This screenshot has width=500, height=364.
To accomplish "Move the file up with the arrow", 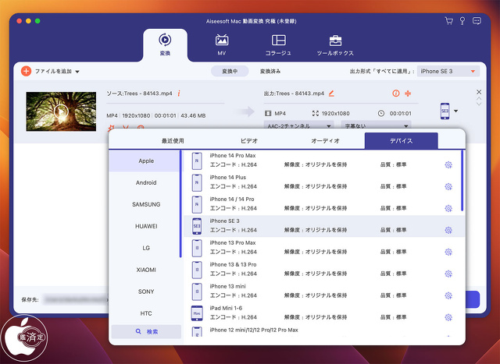I will [479, 99].
